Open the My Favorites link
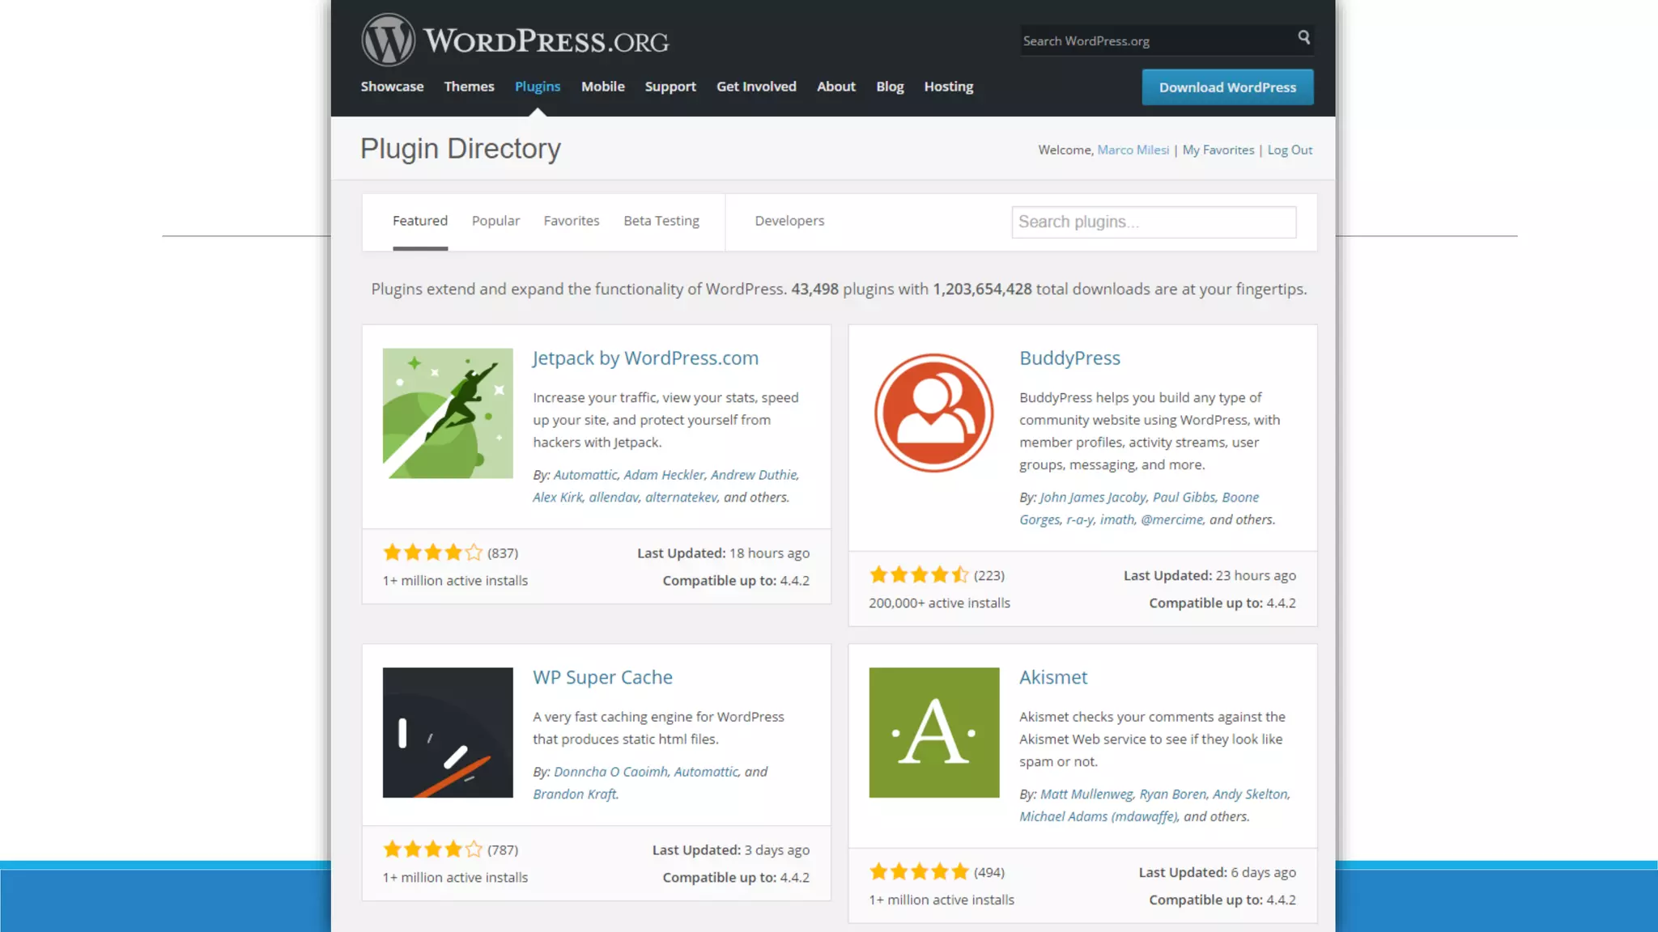 click(x=1218, y=150)
